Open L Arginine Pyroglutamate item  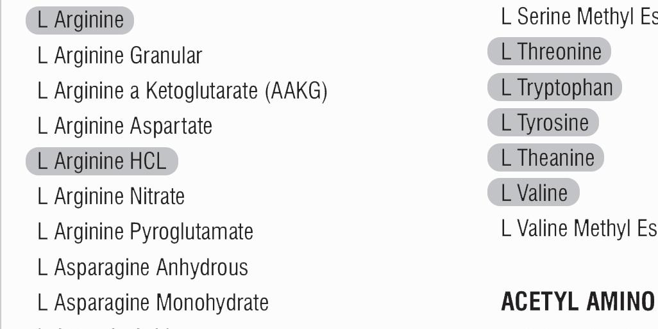pos(146,232)
